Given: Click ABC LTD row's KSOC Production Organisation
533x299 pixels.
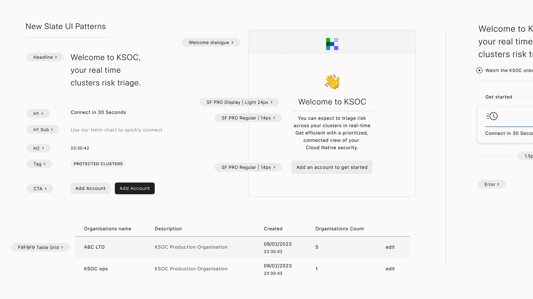Looking at the screenshot, I should click(191, 247).
